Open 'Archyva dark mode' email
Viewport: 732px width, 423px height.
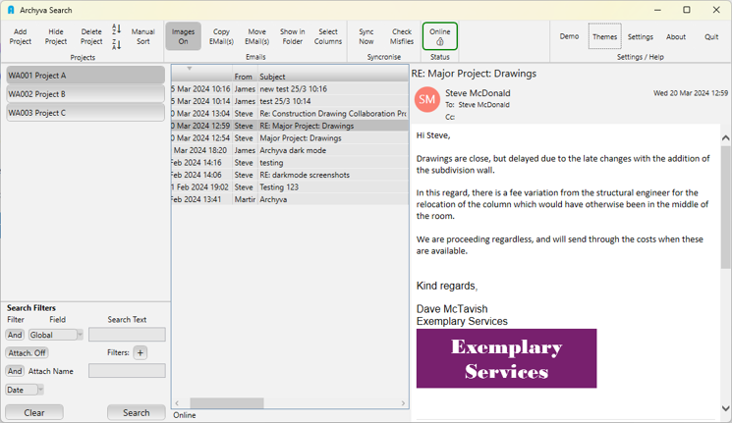coord(290,150)
